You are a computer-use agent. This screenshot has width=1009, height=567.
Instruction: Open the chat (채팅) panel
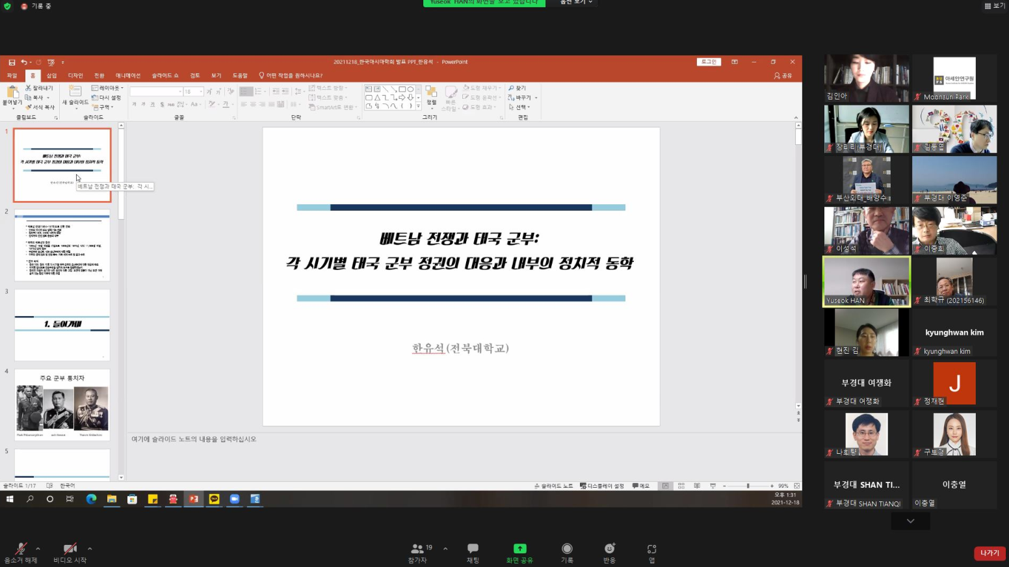pos(473,549)
